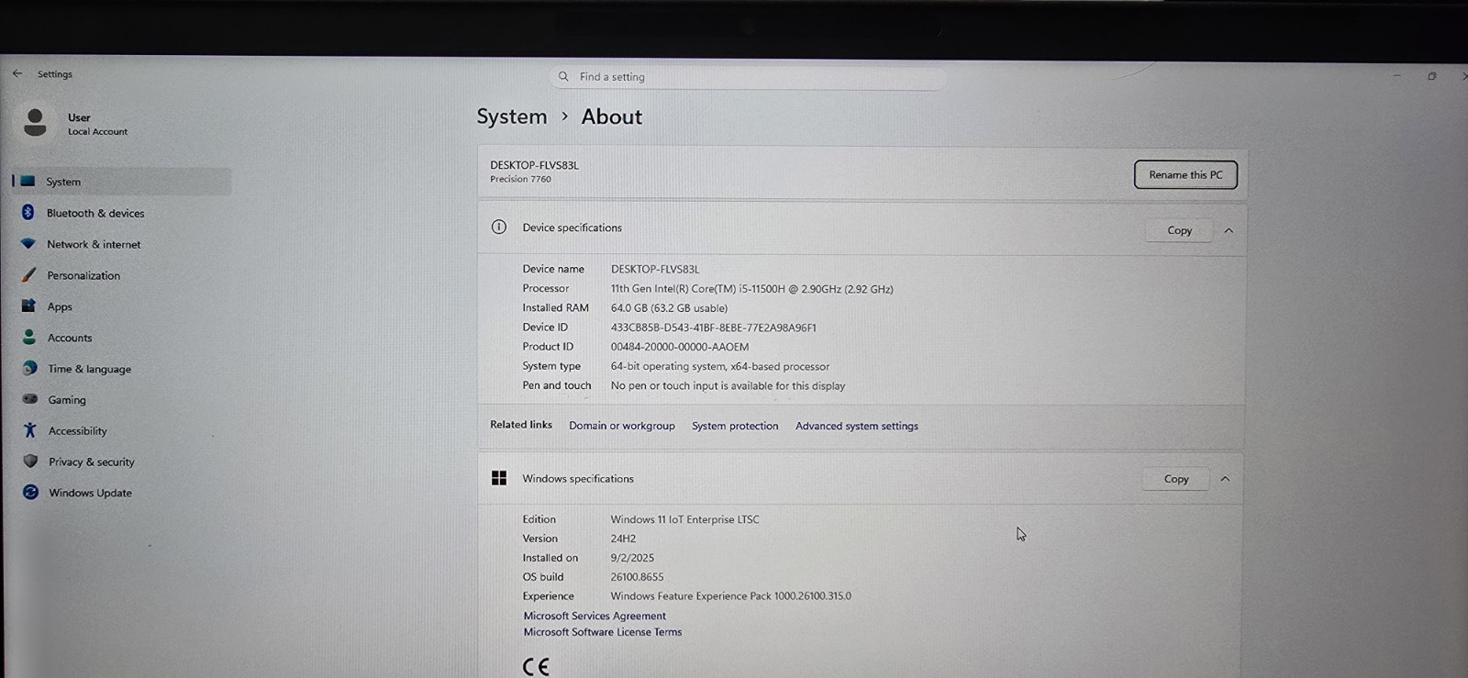Screen dimensions: 1468x678
Task: Click the Processor value i5-11500H
Action: [x=751, y=289]
